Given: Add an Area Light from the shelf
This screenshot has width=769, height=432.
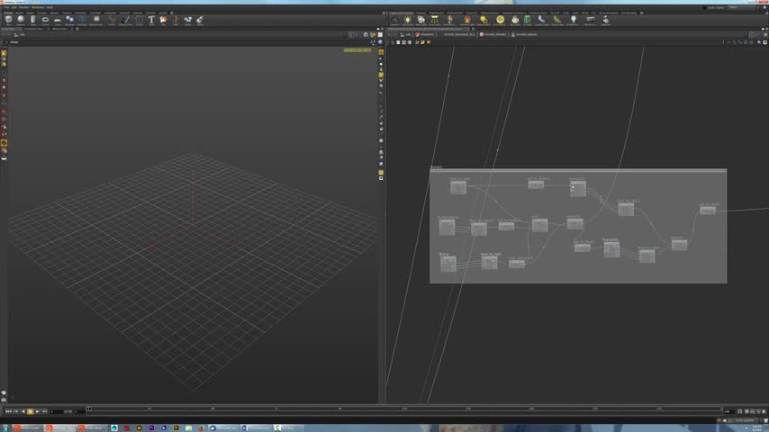Looking at the screenshot, I should click(x=435, y=20).
